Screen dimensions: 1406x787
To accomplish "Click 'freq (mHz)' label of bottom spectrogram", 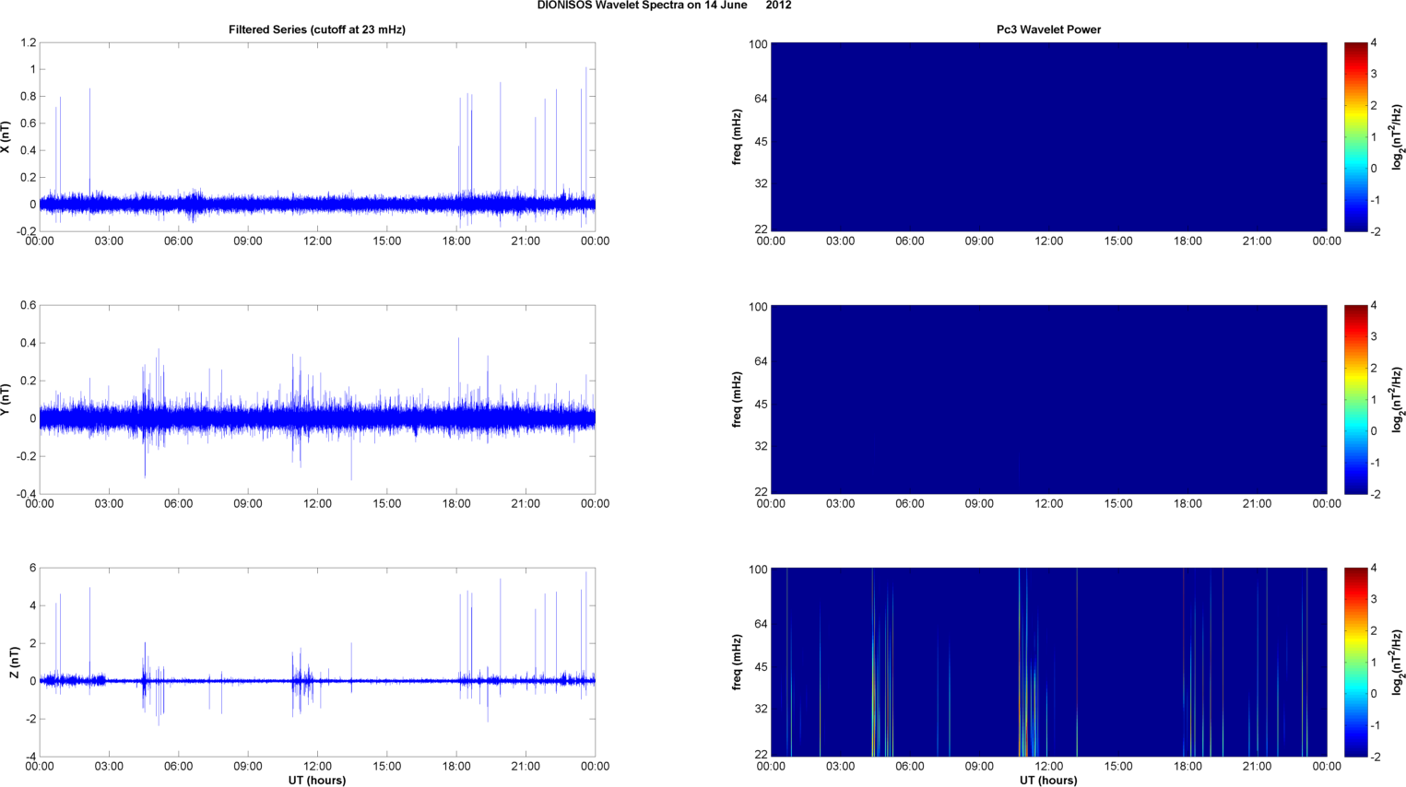I will pyautogui.click(x=738, y=662).
